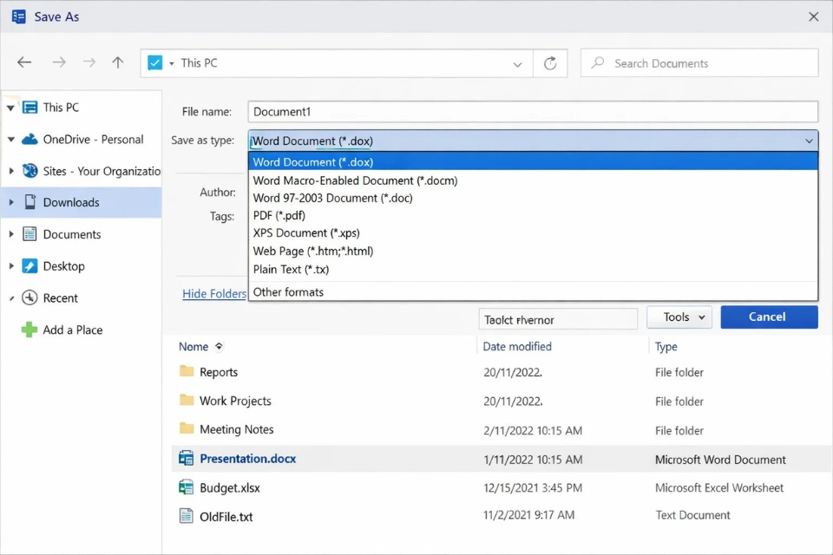Click OneDrive - Personal in the sidebar
This screenshot has width=833, height=555.
point(92,139)
